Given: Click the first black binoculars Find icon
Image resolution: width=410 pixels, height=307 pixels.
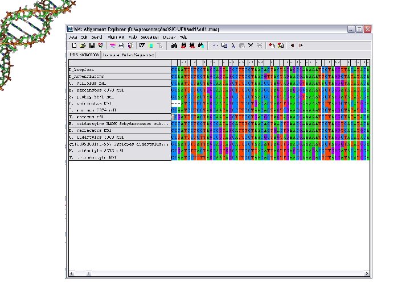Looking at the screenshot, I should click(174, 45).
